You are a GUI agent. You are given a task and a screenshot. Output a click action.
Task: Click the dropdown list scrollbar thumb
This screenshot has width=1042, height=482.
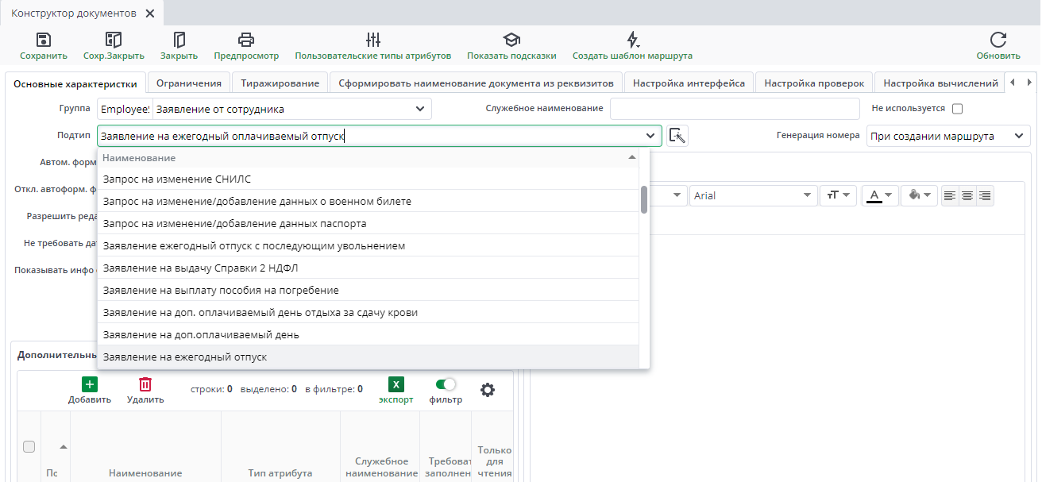(644, 199)
